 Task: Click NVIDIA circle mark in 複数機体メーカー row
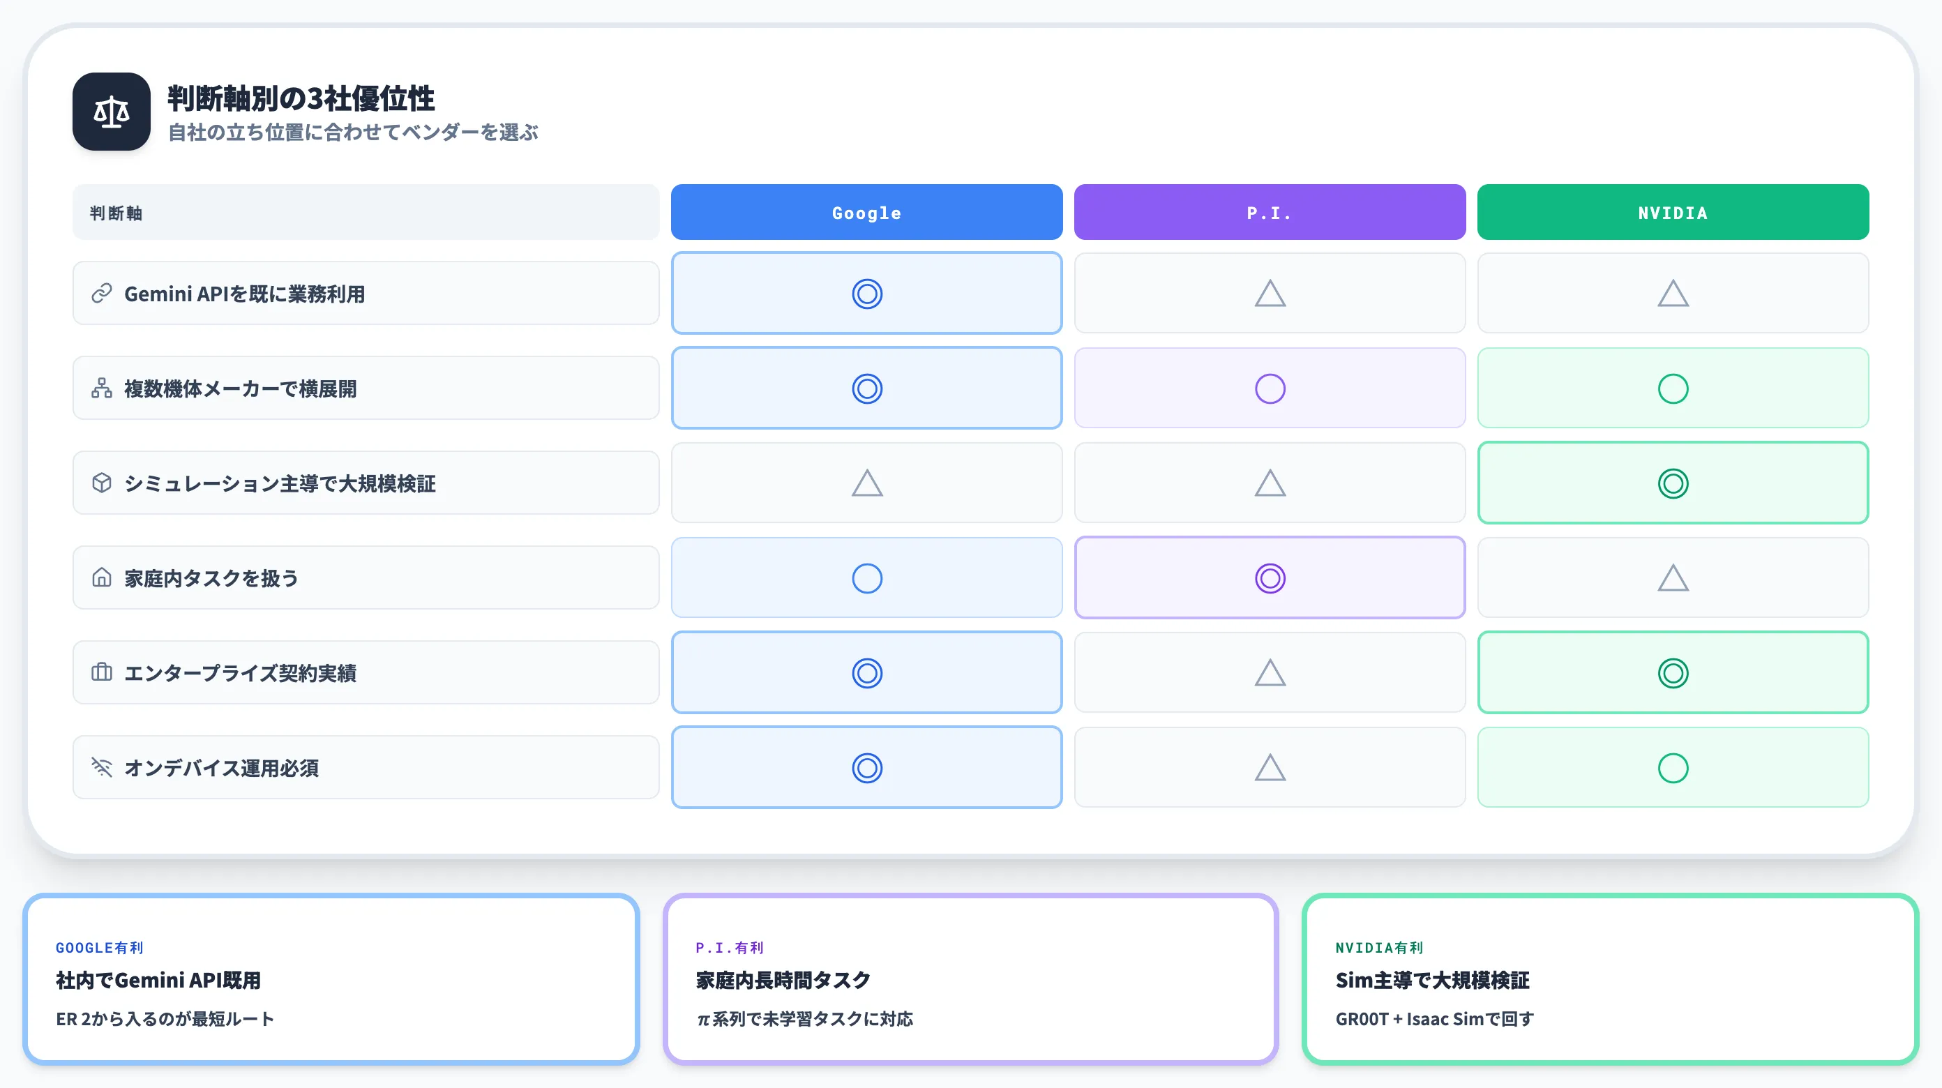click(x=1673, y=388)
